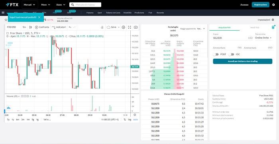The height and width of the screenshot is (144, 279).
Task: Click the reset chart view icon near time axis
Action: (x=135, y=115)
